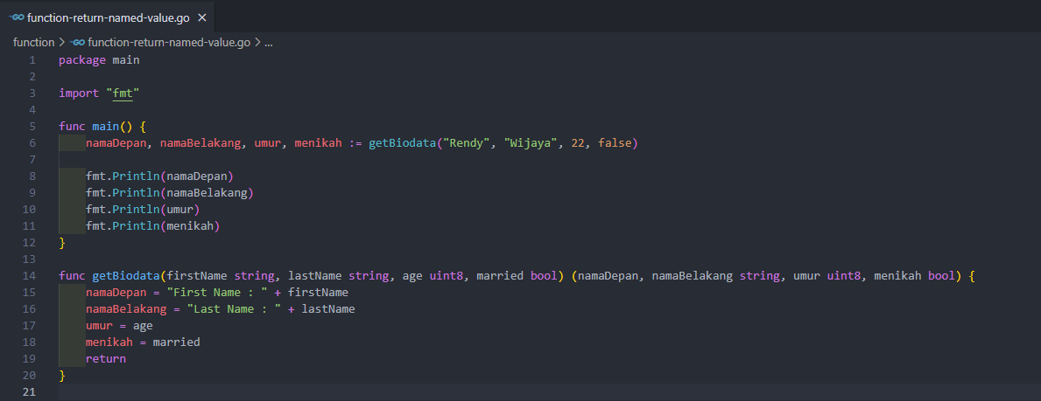
Task: Click the "First Name : " string on line 15
Action: click(217, 293)
